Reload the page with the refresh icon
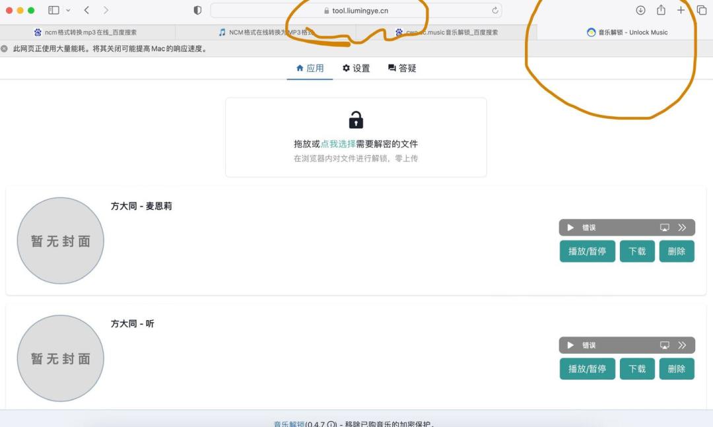The height and width of the screenshot is (427, 713). click(x=494, y=11)
